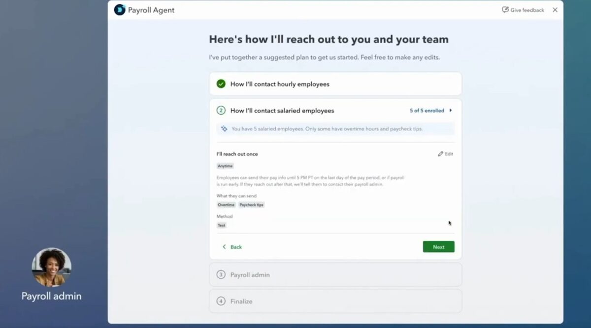Click the step 2 circle icon
Viewport: 591px width, 328px height.
pos(221,111)
